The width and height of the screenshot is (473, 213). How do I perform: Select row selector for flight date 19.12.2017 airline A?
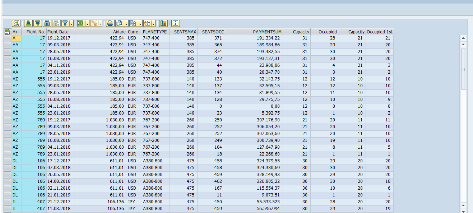coord(7,38)
